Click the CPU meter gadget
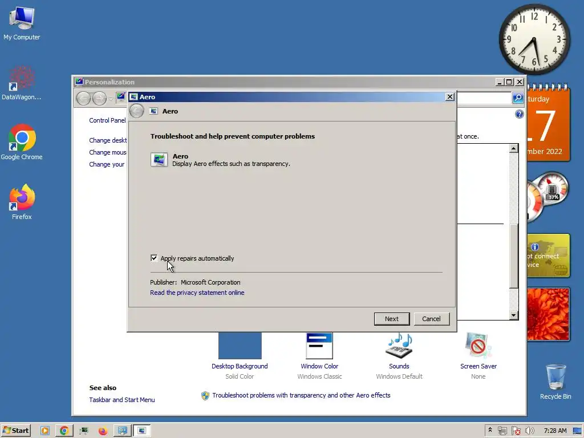This screenshot has height=438, width=584. click(548, 197)
